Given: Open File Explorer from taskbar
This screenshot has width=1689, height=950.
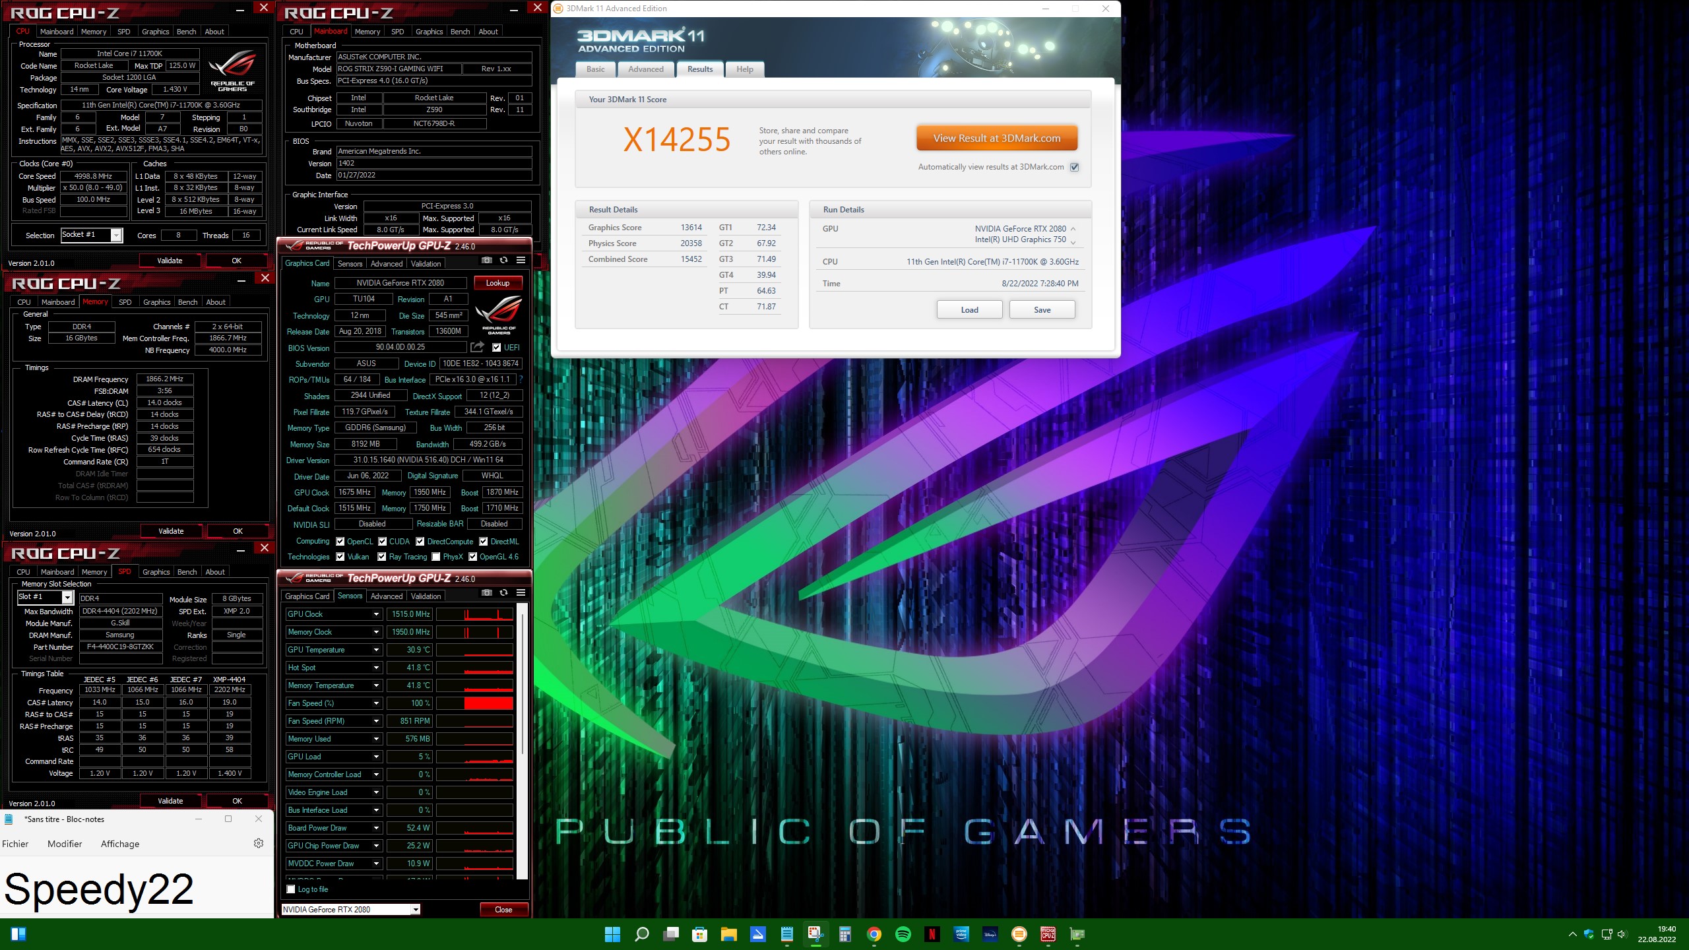Looking at the screenshot, I should pyautogui.click(x=728, y=934).
